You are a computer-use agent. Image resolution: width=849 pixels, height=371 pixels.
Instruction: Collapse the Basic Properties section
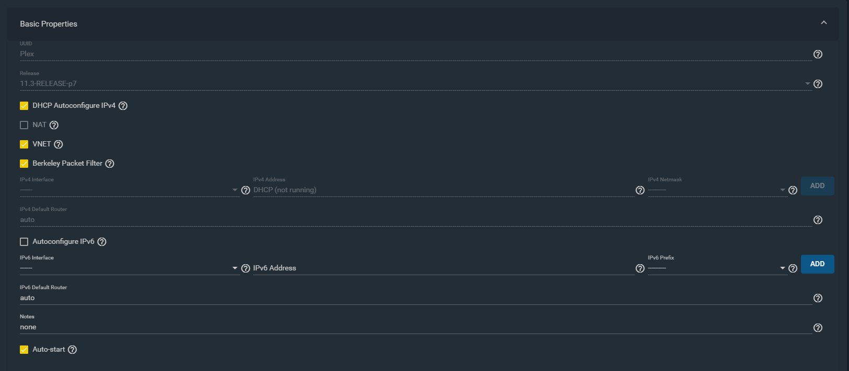point(823,23)
